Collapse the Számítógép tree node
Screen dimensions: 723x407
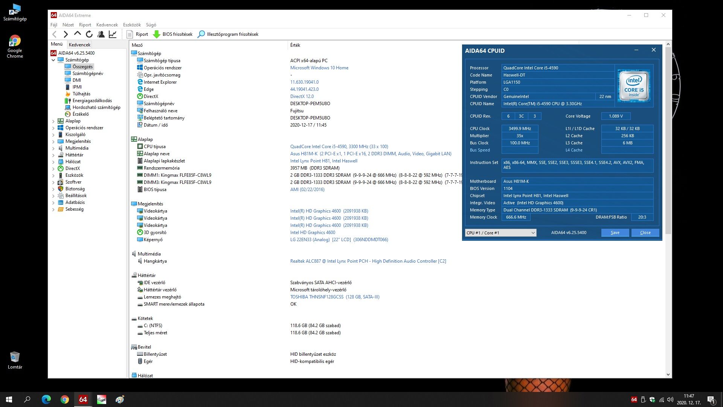click(53, 60)
